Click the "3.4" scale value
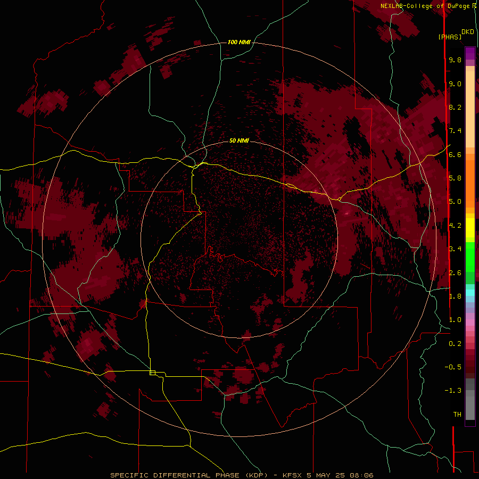The image size is (479, 479). click(455, 249)
